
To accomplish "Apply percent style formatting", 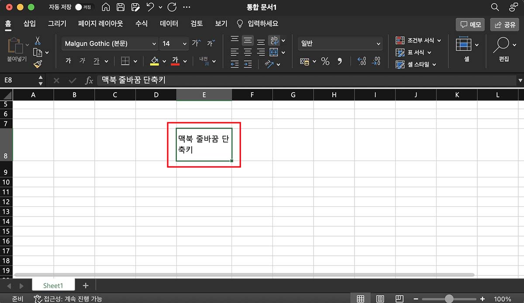I will (325, 62).
